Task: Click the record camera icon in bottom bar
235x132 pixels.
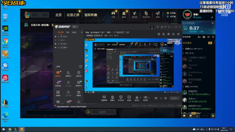Action: pos(156,98)
